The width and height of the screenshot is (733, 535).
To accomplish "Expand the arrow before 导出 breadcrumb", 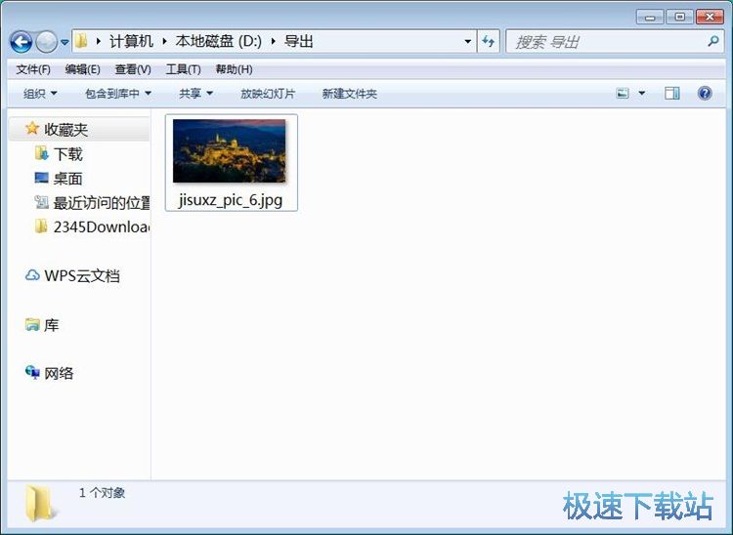I will coord(273,41).
